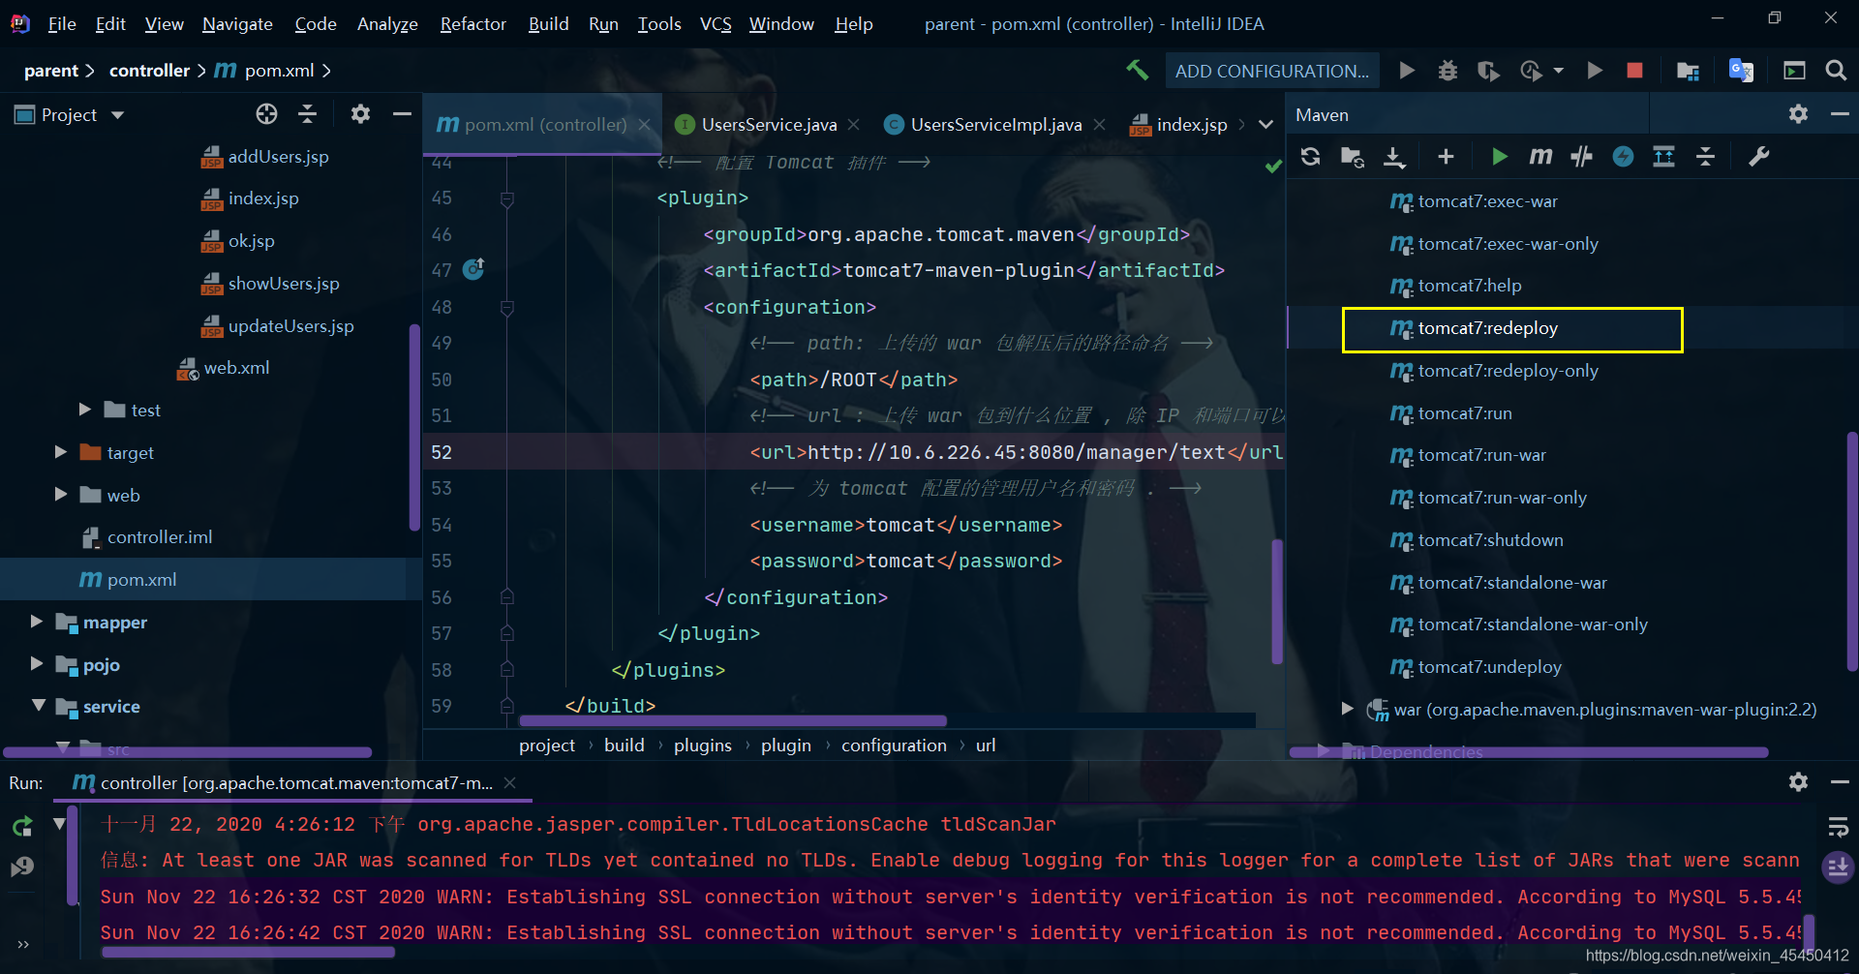Viewport: 1859px width, 974px height.
Task: Collapse all in Project panel
Action: pos(308,114)
